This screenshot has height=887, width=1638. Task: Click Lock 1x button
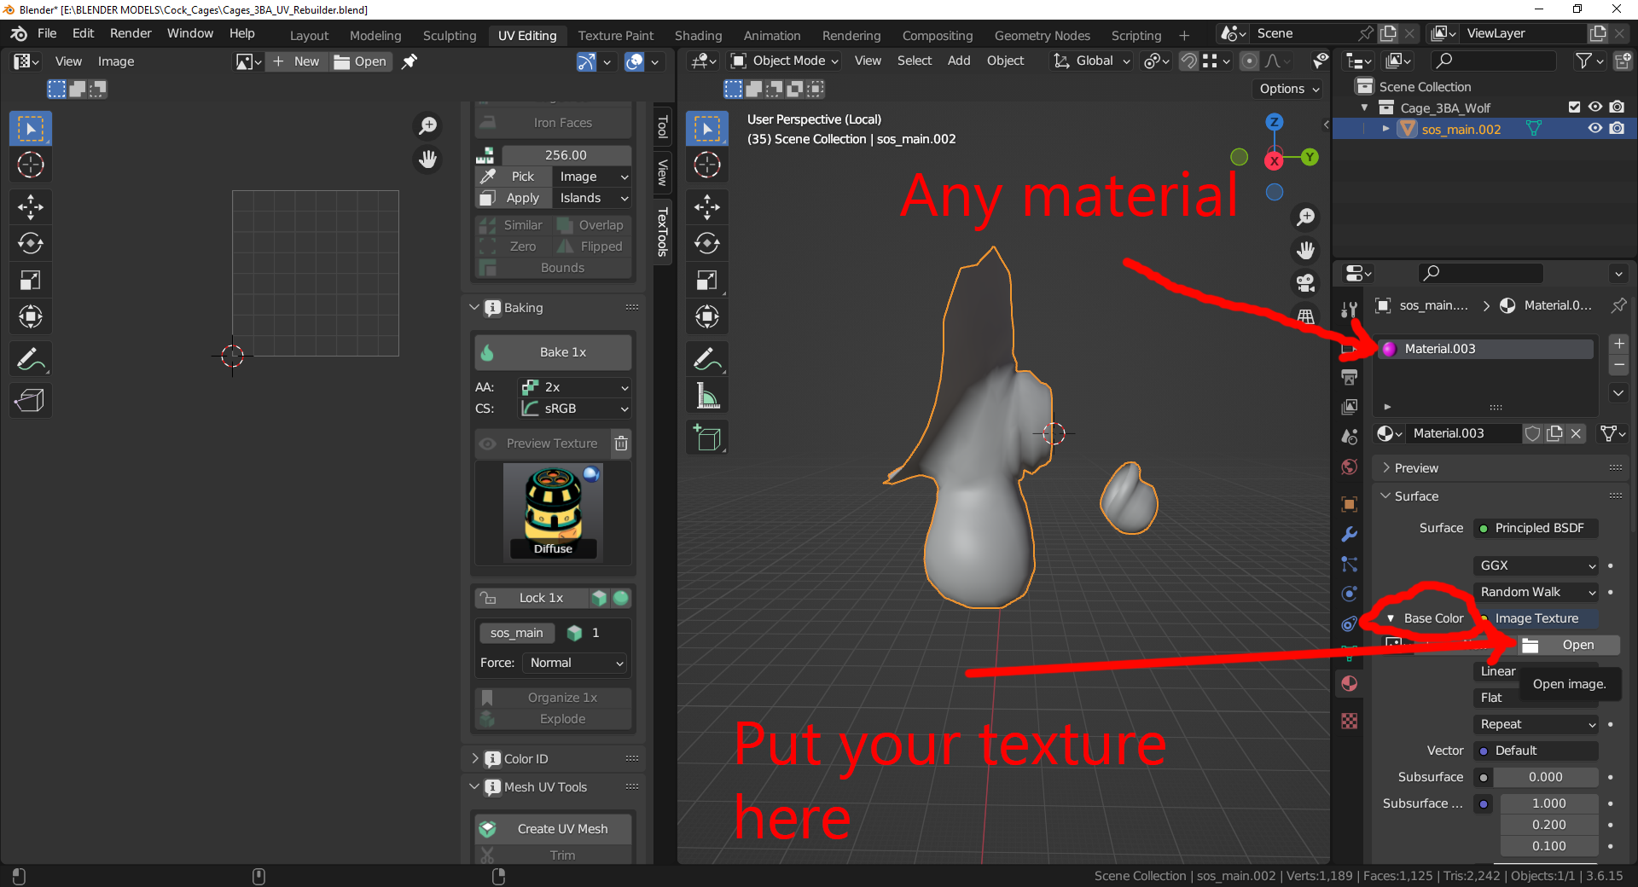531,598
